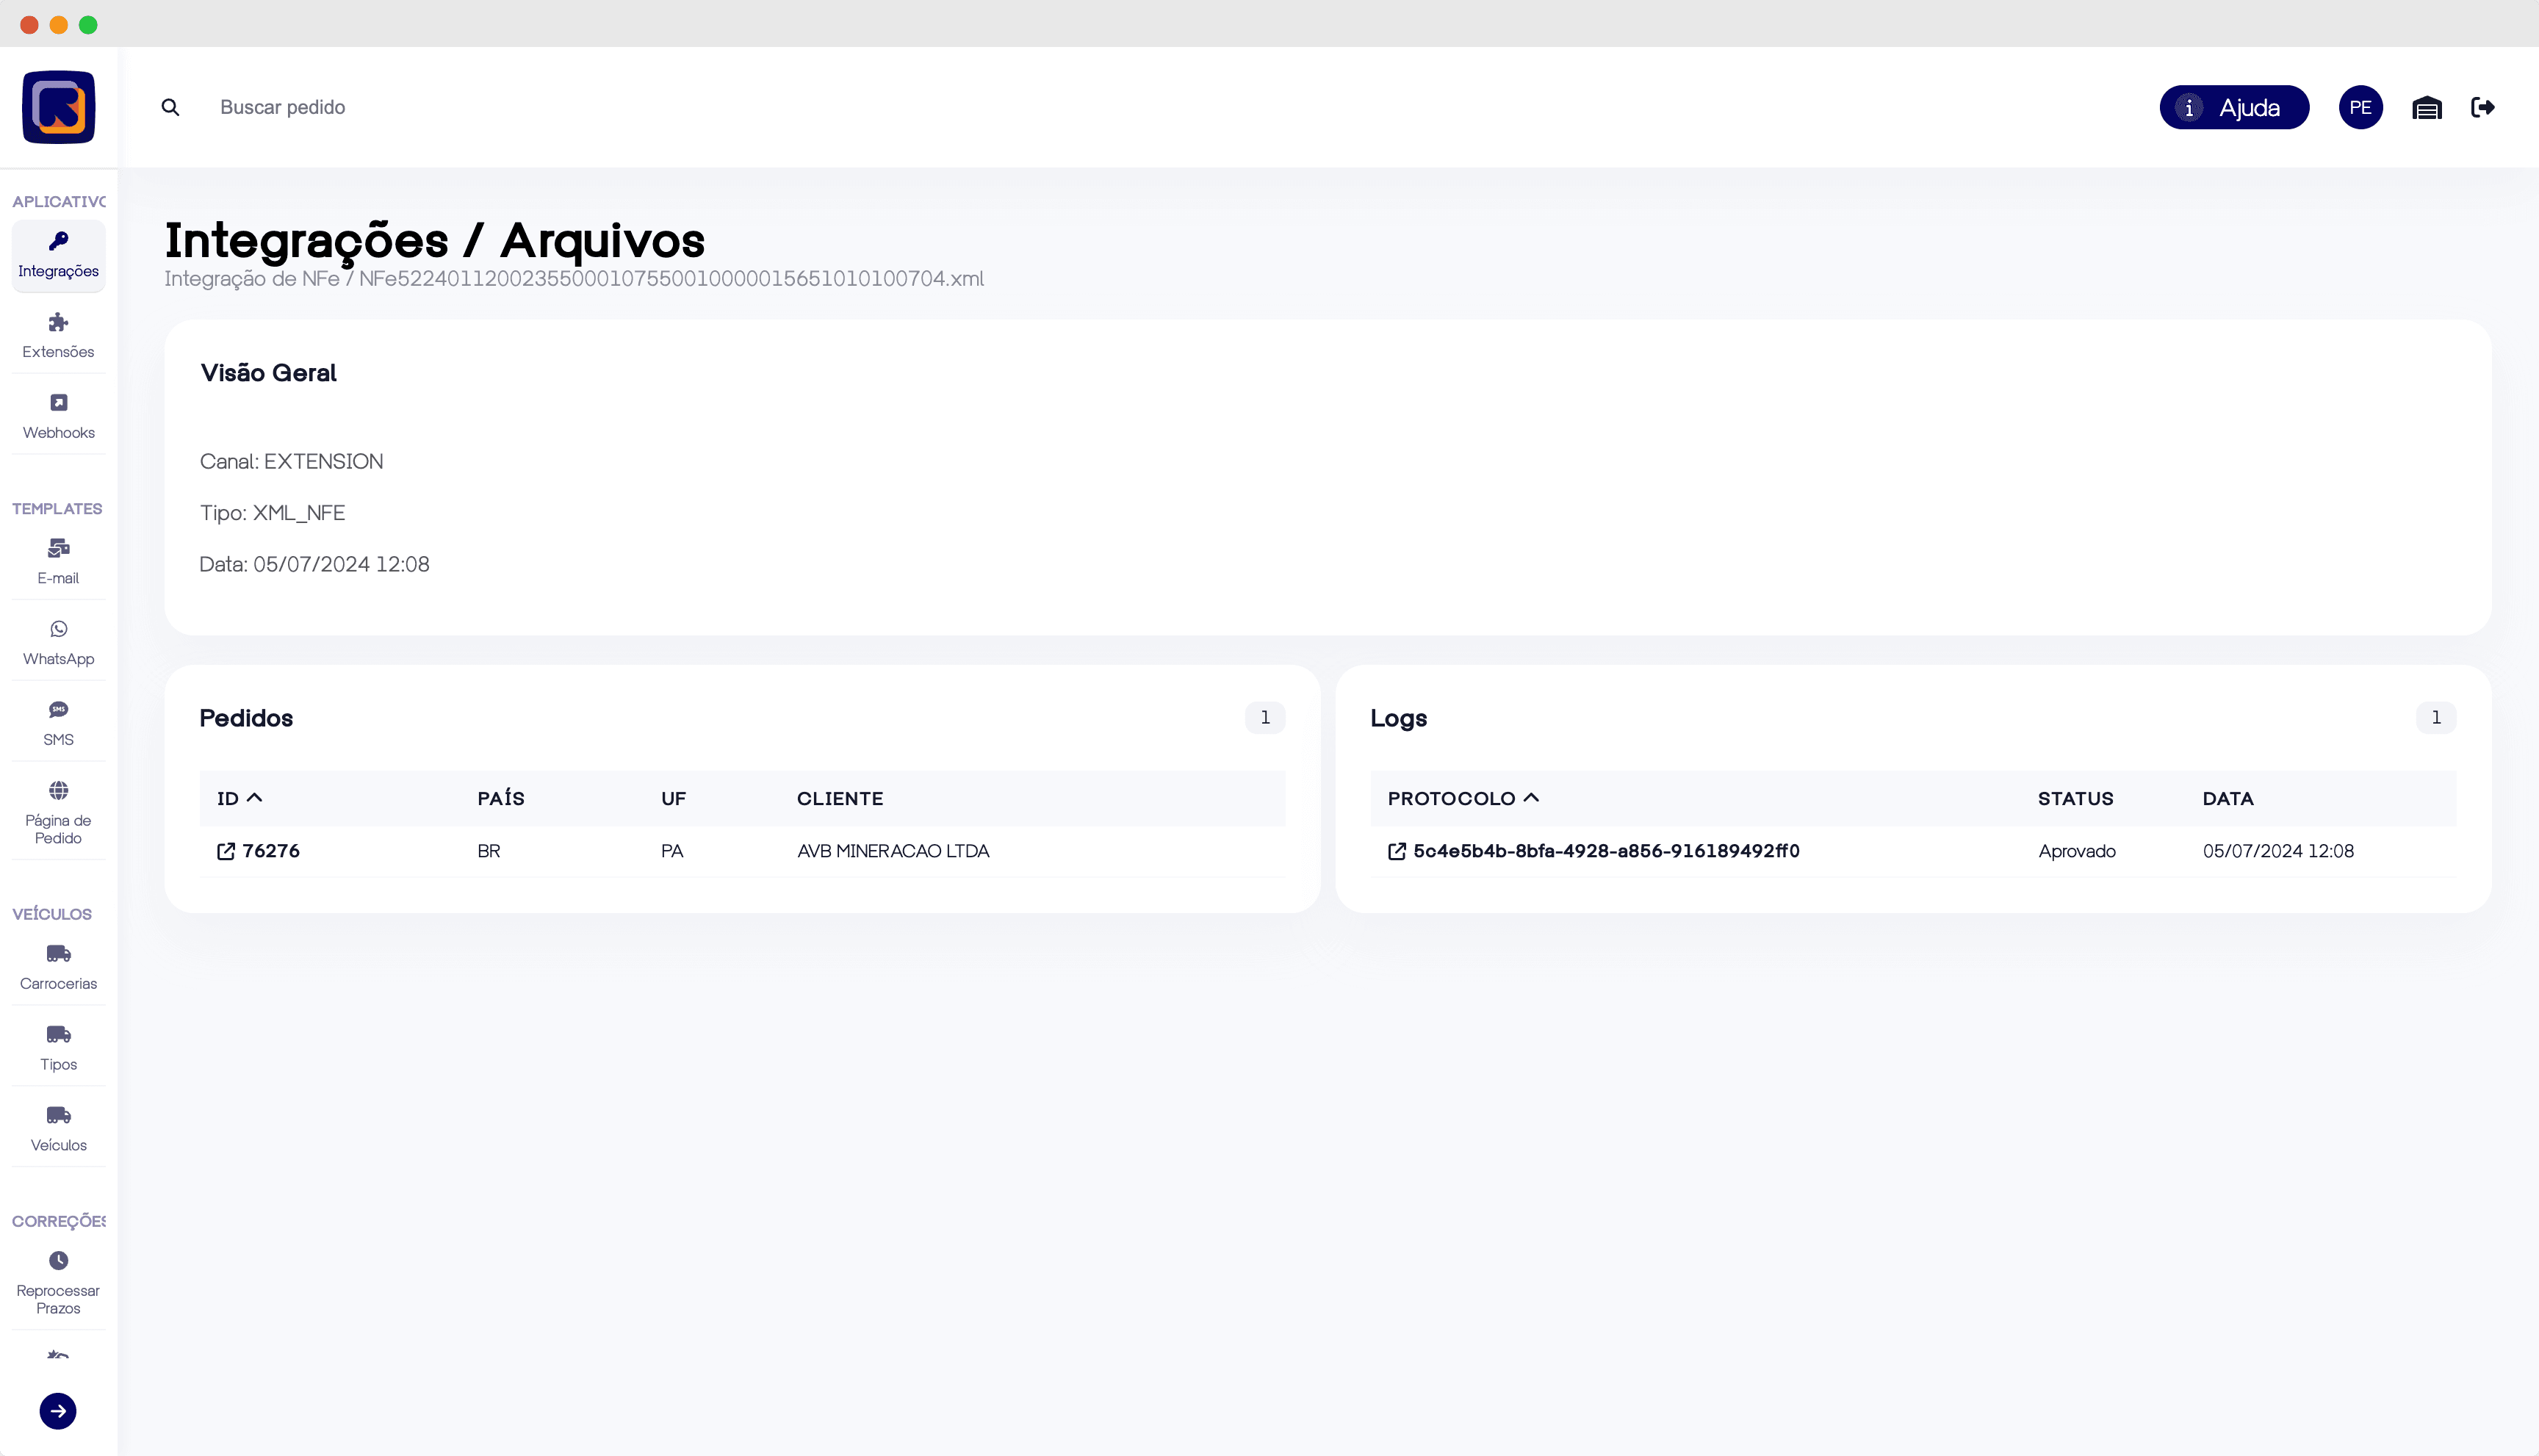Screen dimensions: 2539x1456
Task: Open Extensões from the sidebar
Action: (x=58, y=335)
